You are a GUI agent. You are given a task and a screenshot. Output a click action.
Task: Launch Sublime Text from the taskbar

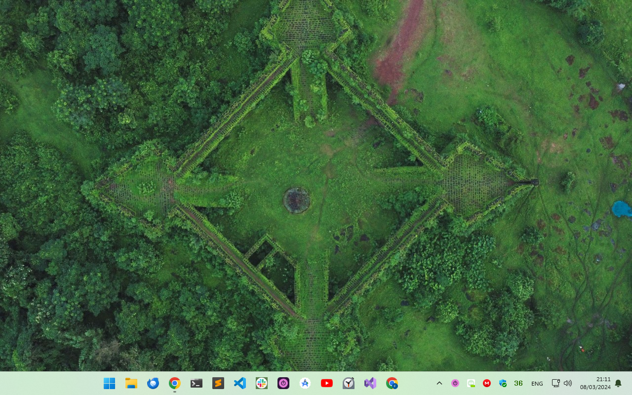218,383
